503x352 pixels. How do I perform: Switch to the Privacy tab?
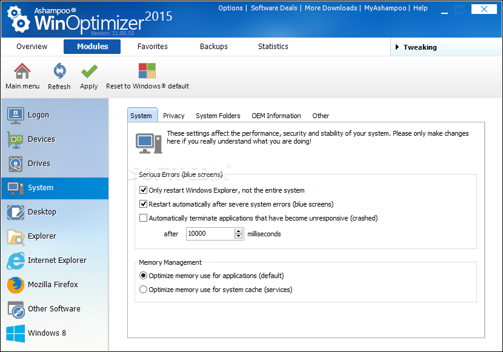pyautogui.click(x=173, y=116)
